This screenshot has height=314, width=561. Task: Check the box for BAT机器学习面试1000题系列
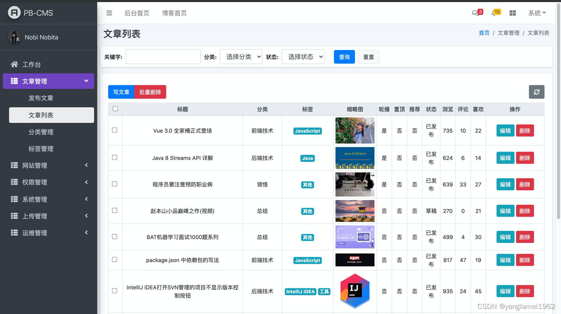[115, 237]
